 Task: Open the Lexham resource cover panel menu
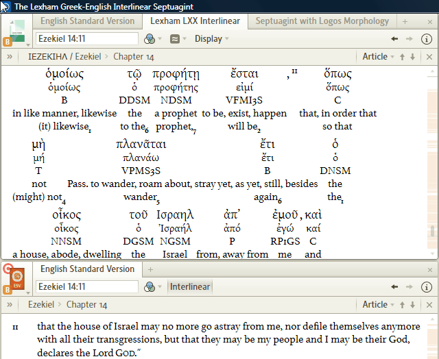click(x=16, y=32)
